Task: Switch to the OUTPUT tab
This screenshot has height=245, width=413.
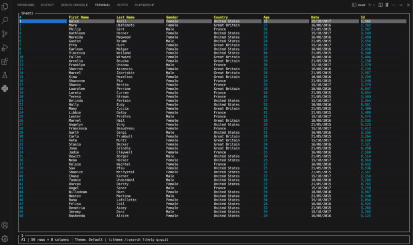Action: [47, 5]
